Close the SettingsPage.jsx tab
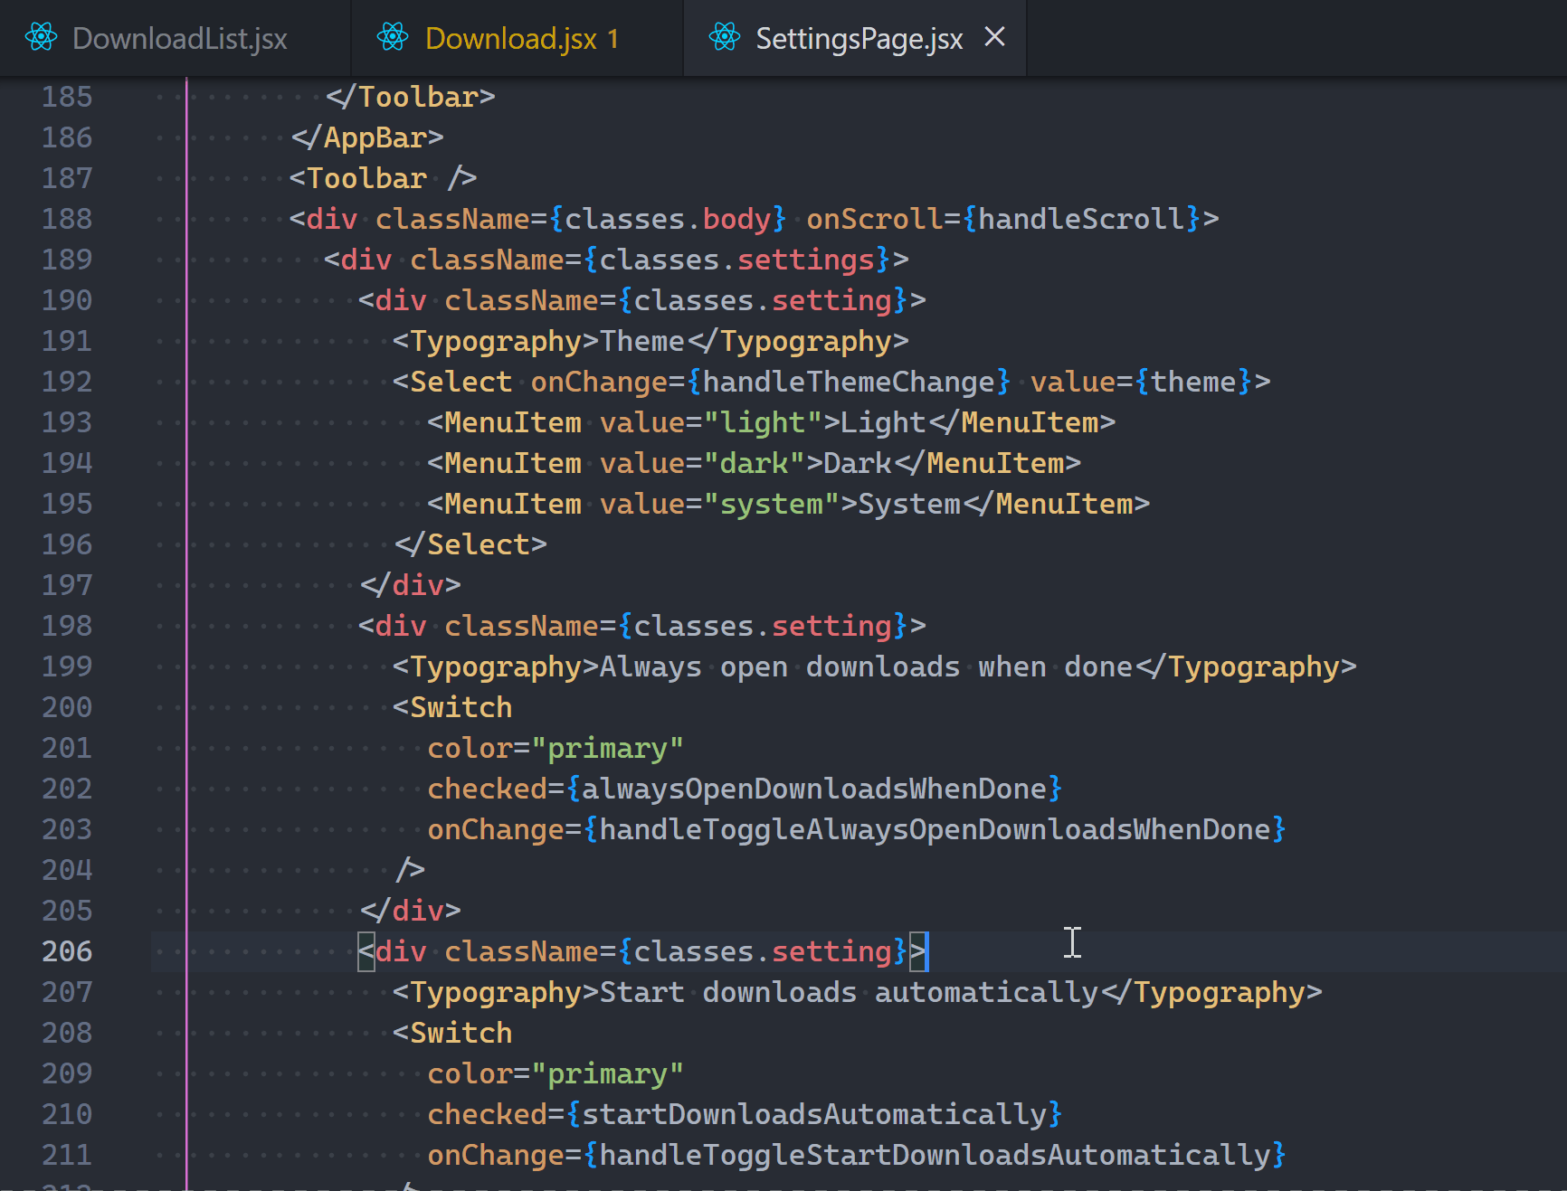1567x1191 pixels. point(994,37)
